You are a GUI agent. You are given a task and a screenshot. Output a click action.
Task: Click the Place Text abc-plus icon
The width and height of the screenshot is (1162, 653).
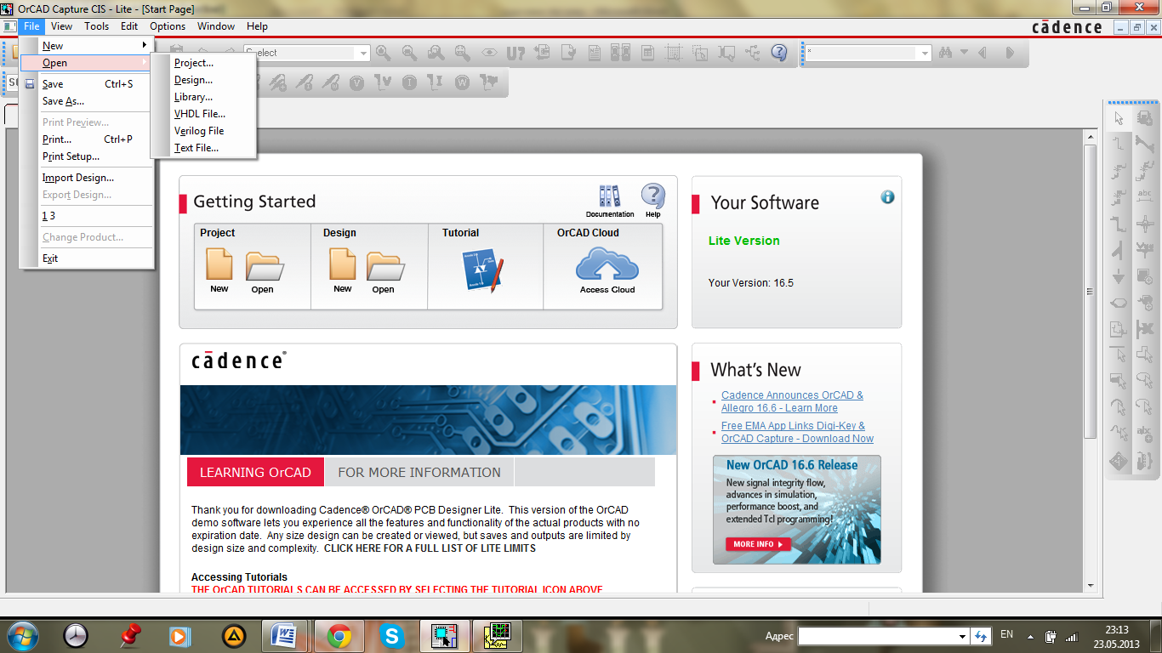(1145, 435)
